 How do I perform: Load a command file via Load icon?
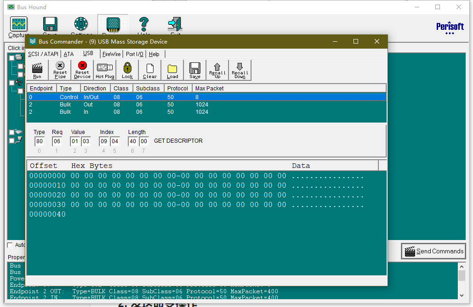(x=172, y=70)
